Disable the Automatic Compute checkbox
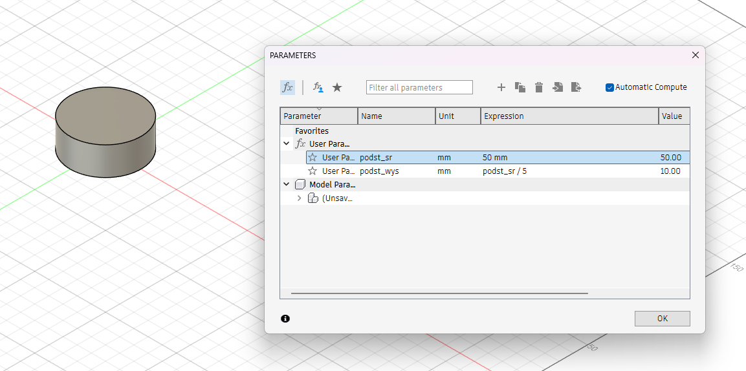This screenshot has width=746, height=371. [609, 87]
